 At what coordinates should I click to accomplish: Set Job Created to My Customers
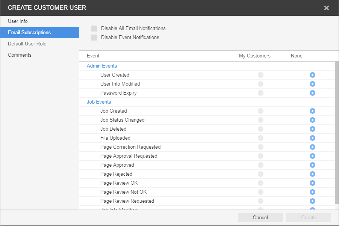click(x=260, y=111)
